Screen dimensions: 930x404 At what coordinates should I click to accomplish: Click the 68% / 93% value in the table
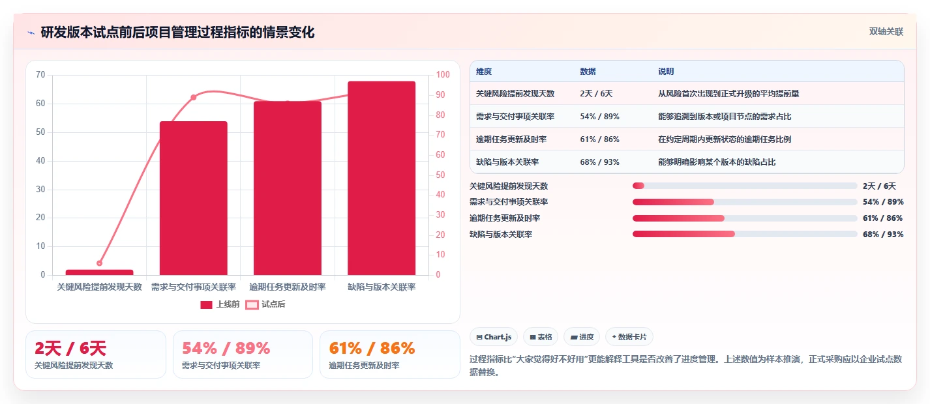pos(599,162)
